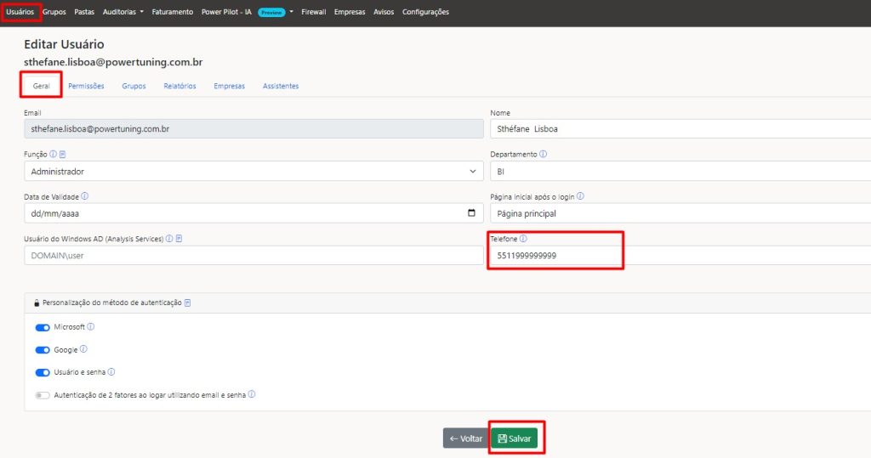Click the info icon next to Departamento
Viewport: 871px width, 458px height.
pos(543,155)
